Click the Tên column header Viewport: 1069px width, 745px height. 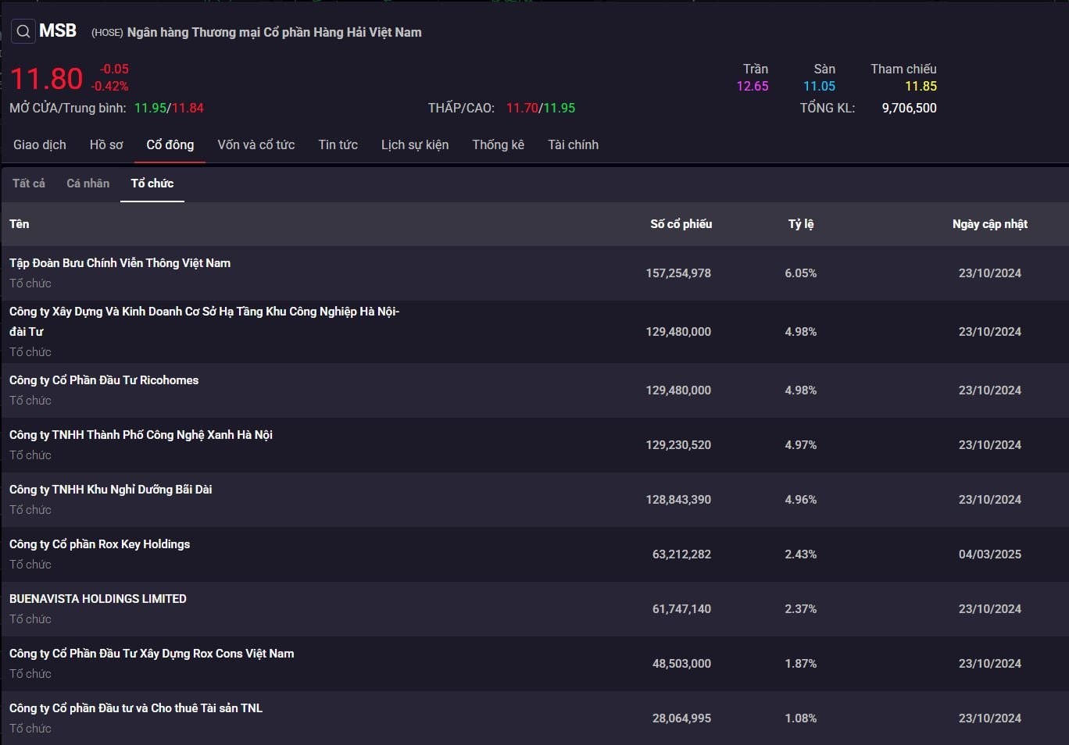tap(20, 224)
